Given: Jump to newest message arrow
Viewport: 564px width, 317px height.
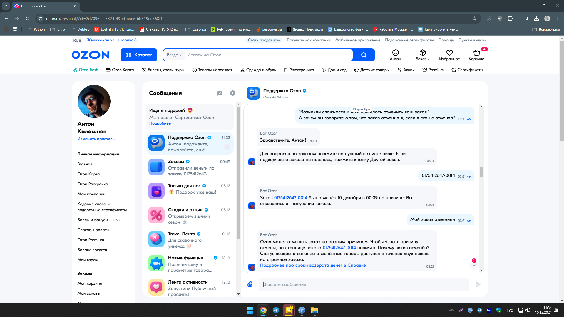Looking at the screenshot, I should click(x=474, y=265).
